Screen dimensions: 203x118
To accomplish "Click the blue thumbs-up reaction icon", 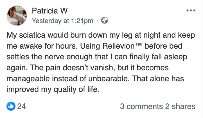I will tap(10, 106).
